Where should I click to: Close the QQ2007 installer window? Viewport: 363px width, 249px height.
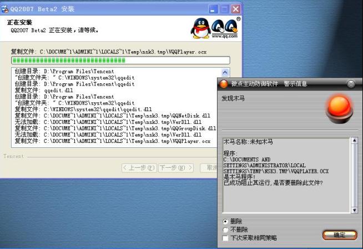[x=236, y=9]
